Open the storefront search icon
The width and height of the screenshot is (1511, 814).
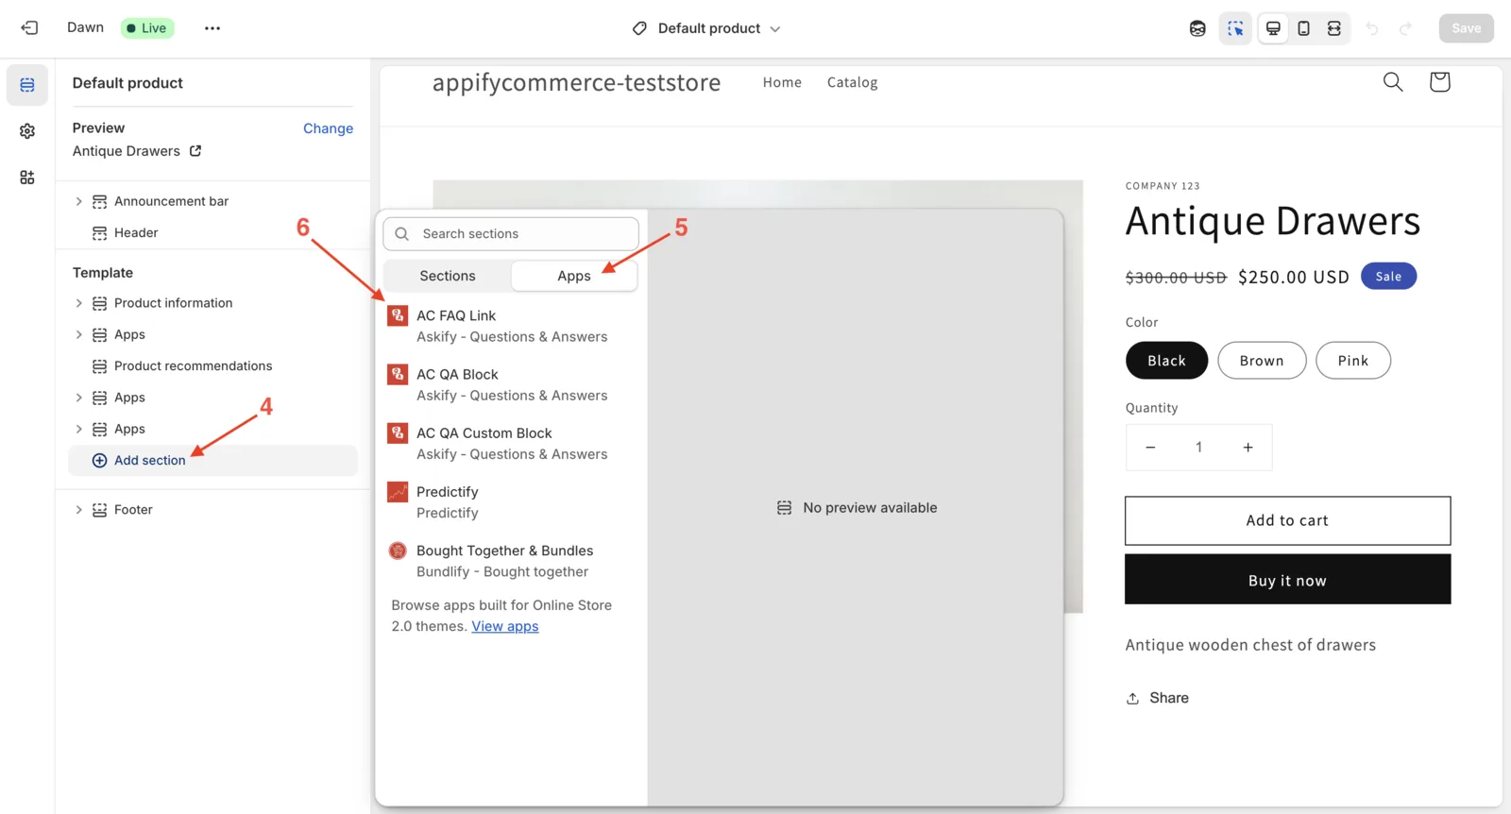tap(1393, 82)
